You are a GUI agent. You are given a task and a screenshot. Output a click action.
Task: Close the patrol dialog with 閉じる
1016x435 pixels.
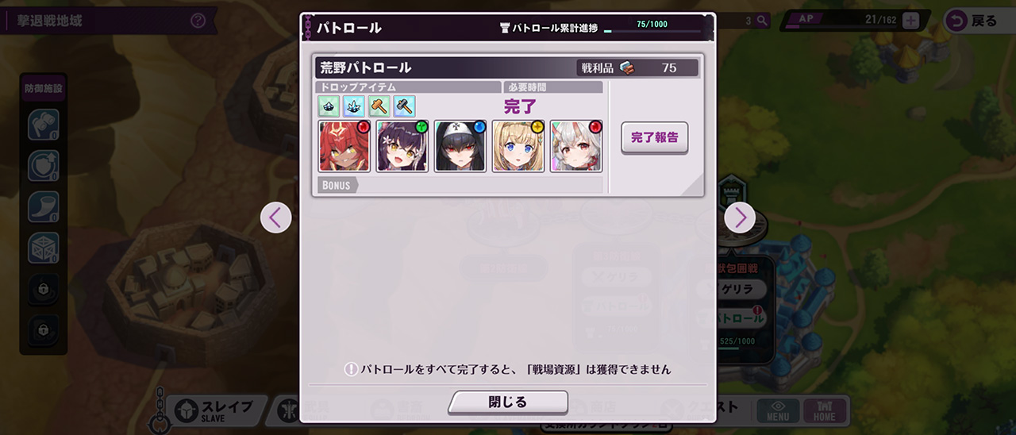coord(508,402)
